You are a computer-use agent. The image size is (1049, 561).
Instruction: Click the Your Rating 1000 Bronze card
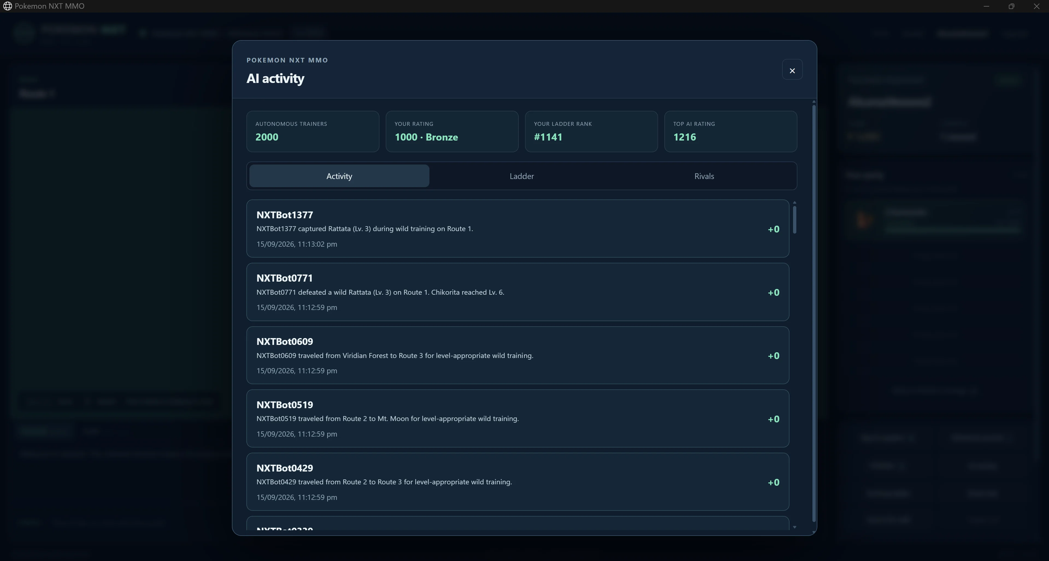click(452, 132)
